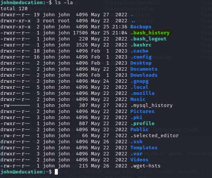212x178 pixels.
Task: Click the Templates folder name
Action: click(x=144, y=148)
